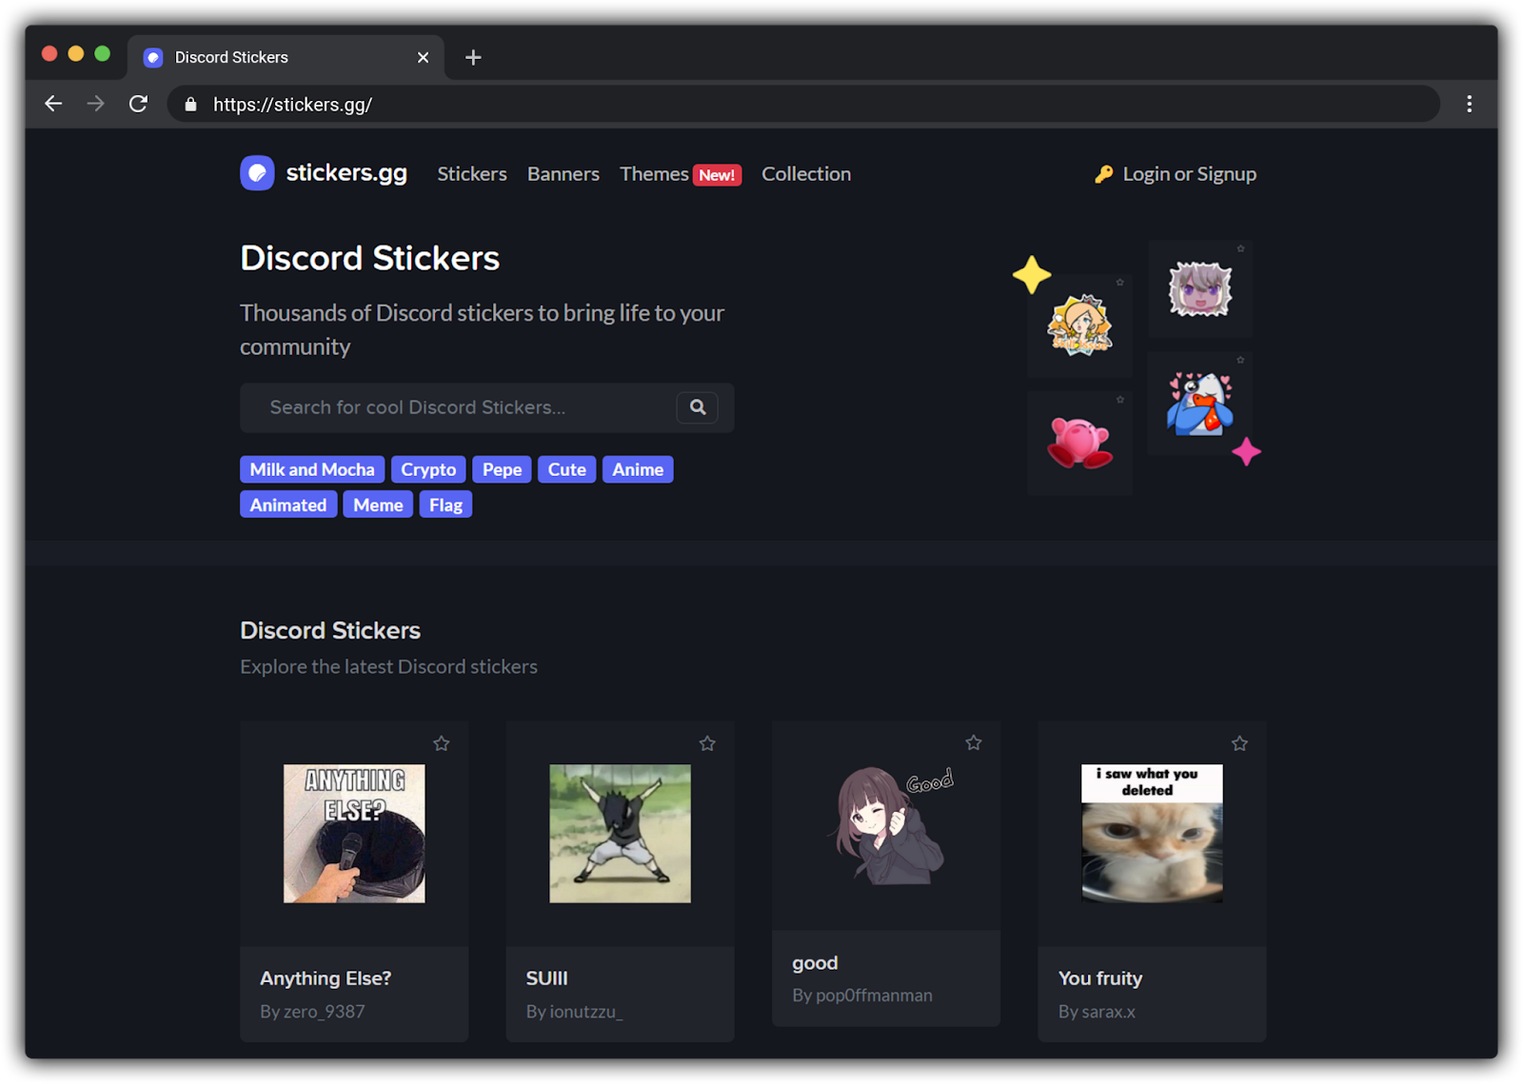Open the browser three-dot menu
Viewport: 1523px width, 1084px height.
pyautogui.click(x=1469, y=104)
